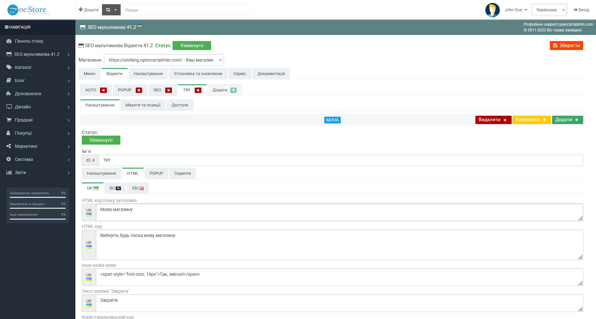596x319 pixels.
Task: Click the Додати button in top header
Action: (89, 10)
